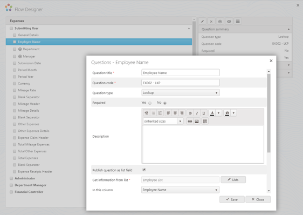303x215 pixels.
Task: Apply Underline formatting in the editor toolbar
Action: (x=203, y=113)
